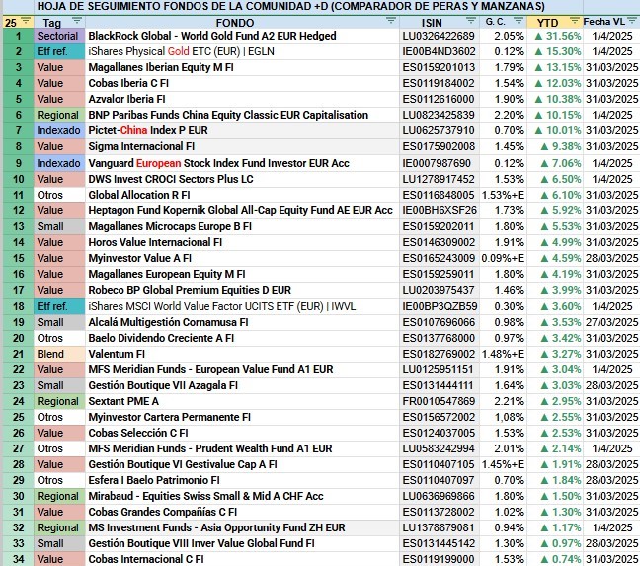640x566 pixels.
Task: Select ISIN ES0182769002 for Valentum
Action: click(440, 354)
